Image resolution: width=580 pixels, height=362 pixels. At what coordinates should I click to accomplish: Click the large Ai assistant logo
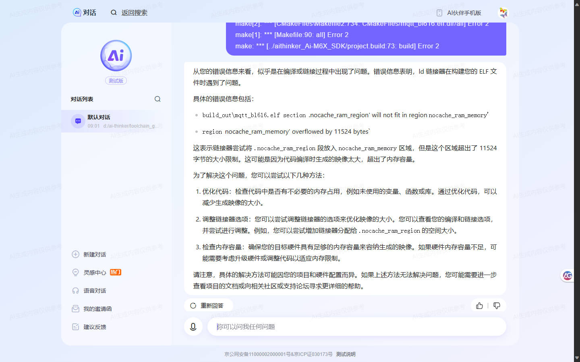(116, 56)
